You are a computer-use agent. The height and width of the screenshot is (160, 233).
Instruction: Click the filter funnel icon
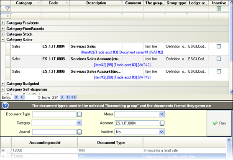[8, 9]
